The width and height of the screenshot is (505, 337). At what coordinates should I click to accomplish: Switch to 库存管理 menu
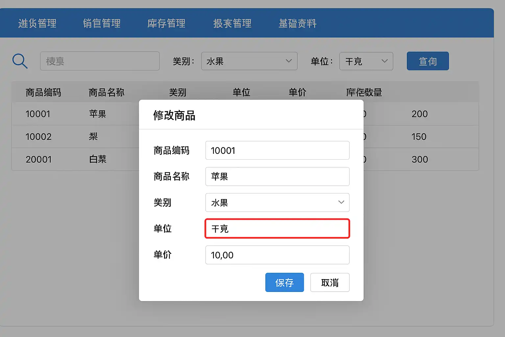point(166,23)
